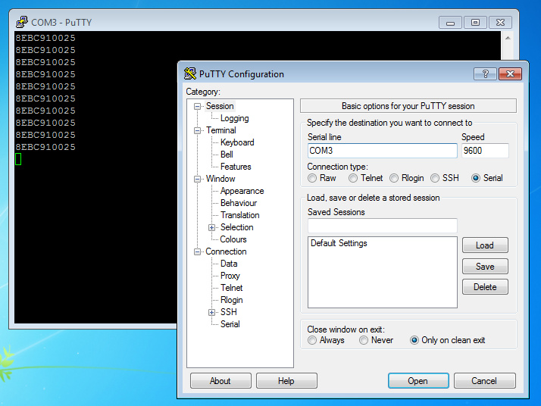Open the Logging category
This screenshot has width=541, height=406.
coord(235,118)
